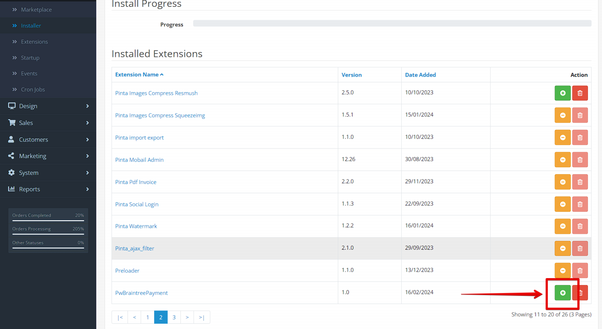
Task: Expand Marketing menu chevron
Action: tap(88, 156)
